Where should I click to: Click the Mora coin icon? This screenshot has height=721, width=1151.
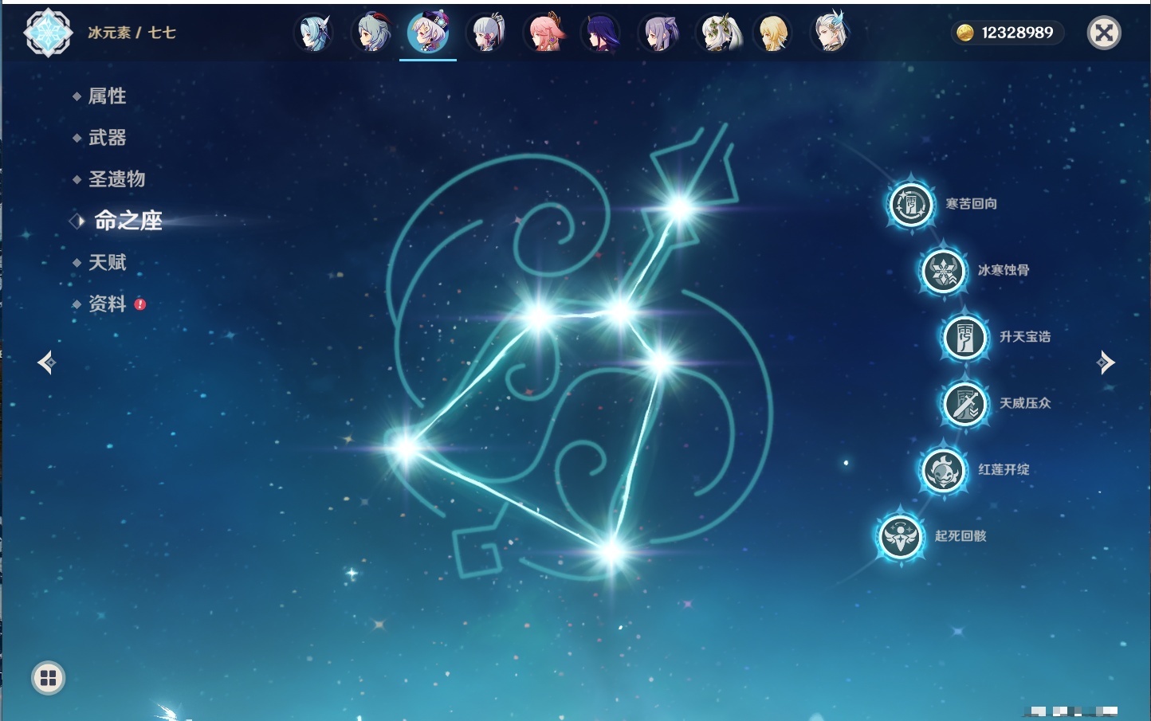click(964, 33)
